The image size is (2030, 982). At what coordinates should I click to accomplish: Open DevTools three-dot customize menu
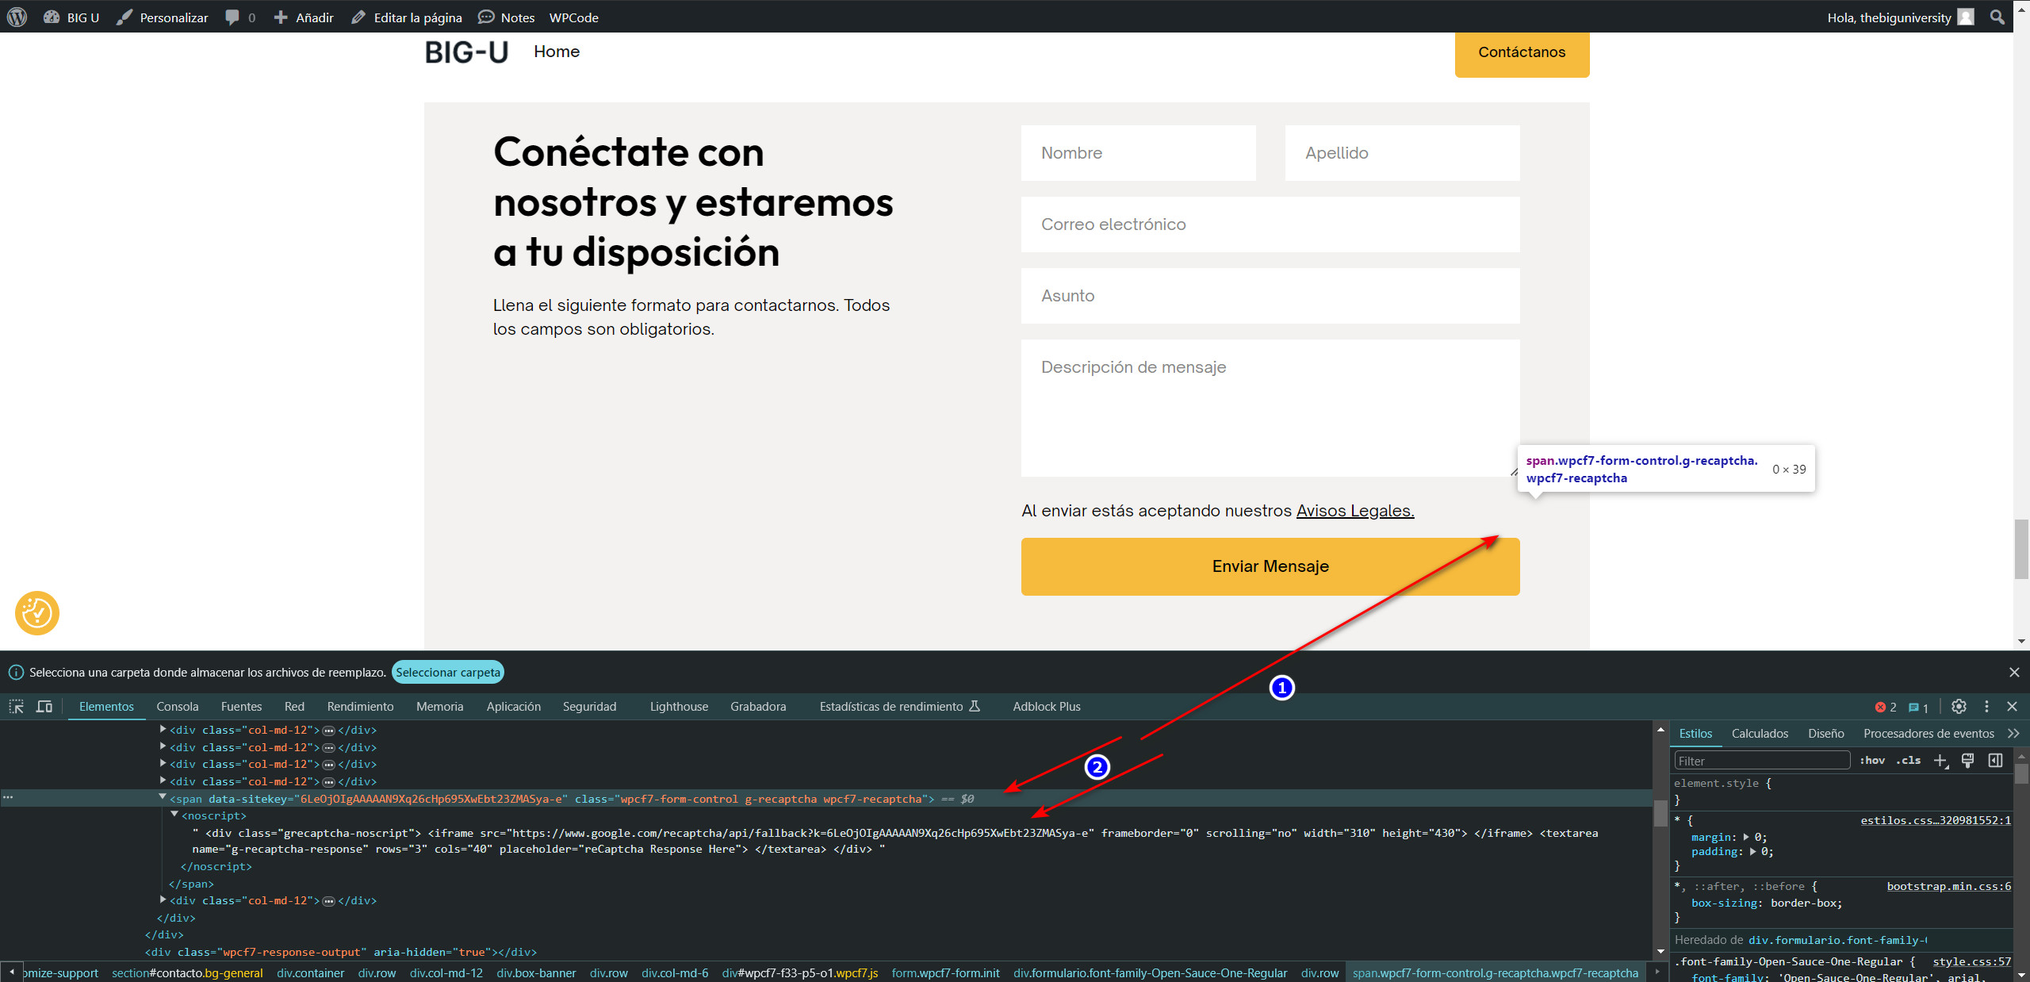pyautogui.click(x=1986, y=706)
